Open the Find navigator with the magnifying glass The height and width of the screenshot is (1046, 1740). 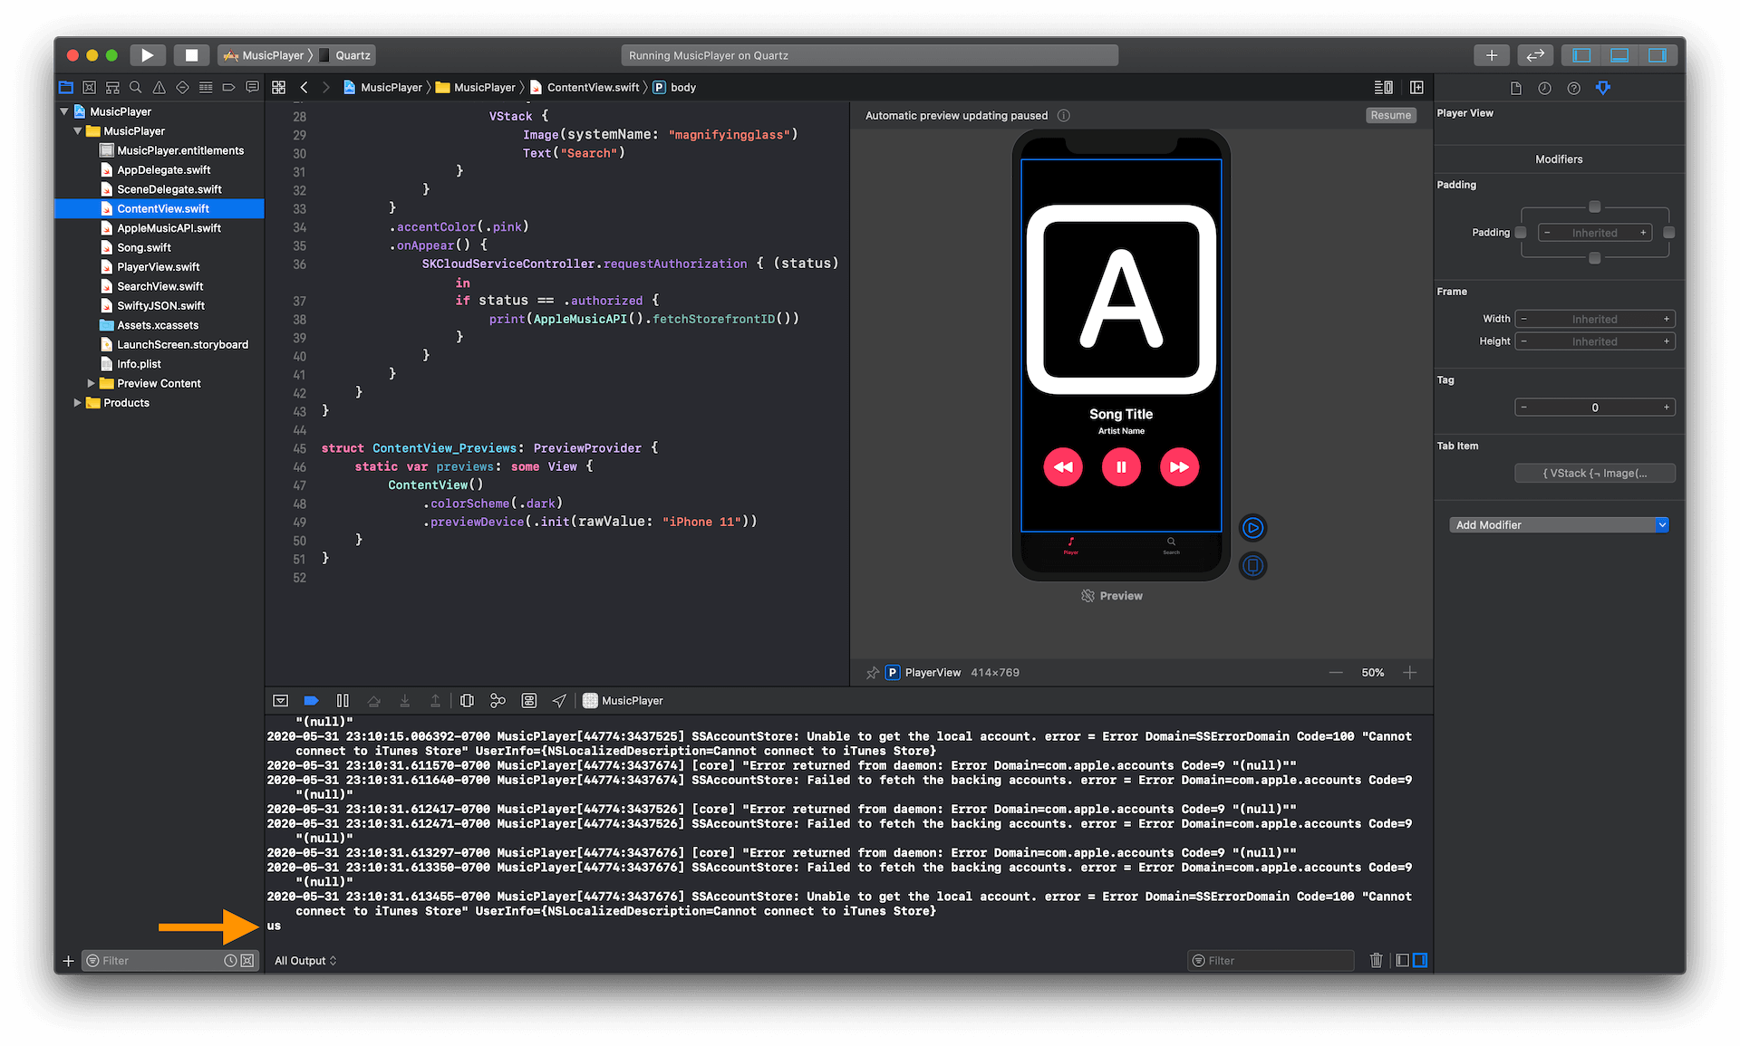coord(136,87)
